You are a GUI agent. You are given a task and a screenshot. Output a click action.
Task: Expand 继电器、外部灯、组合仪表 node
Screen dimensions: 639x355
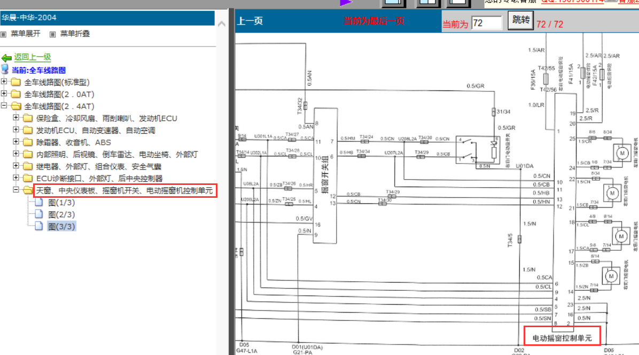point(16,166)
